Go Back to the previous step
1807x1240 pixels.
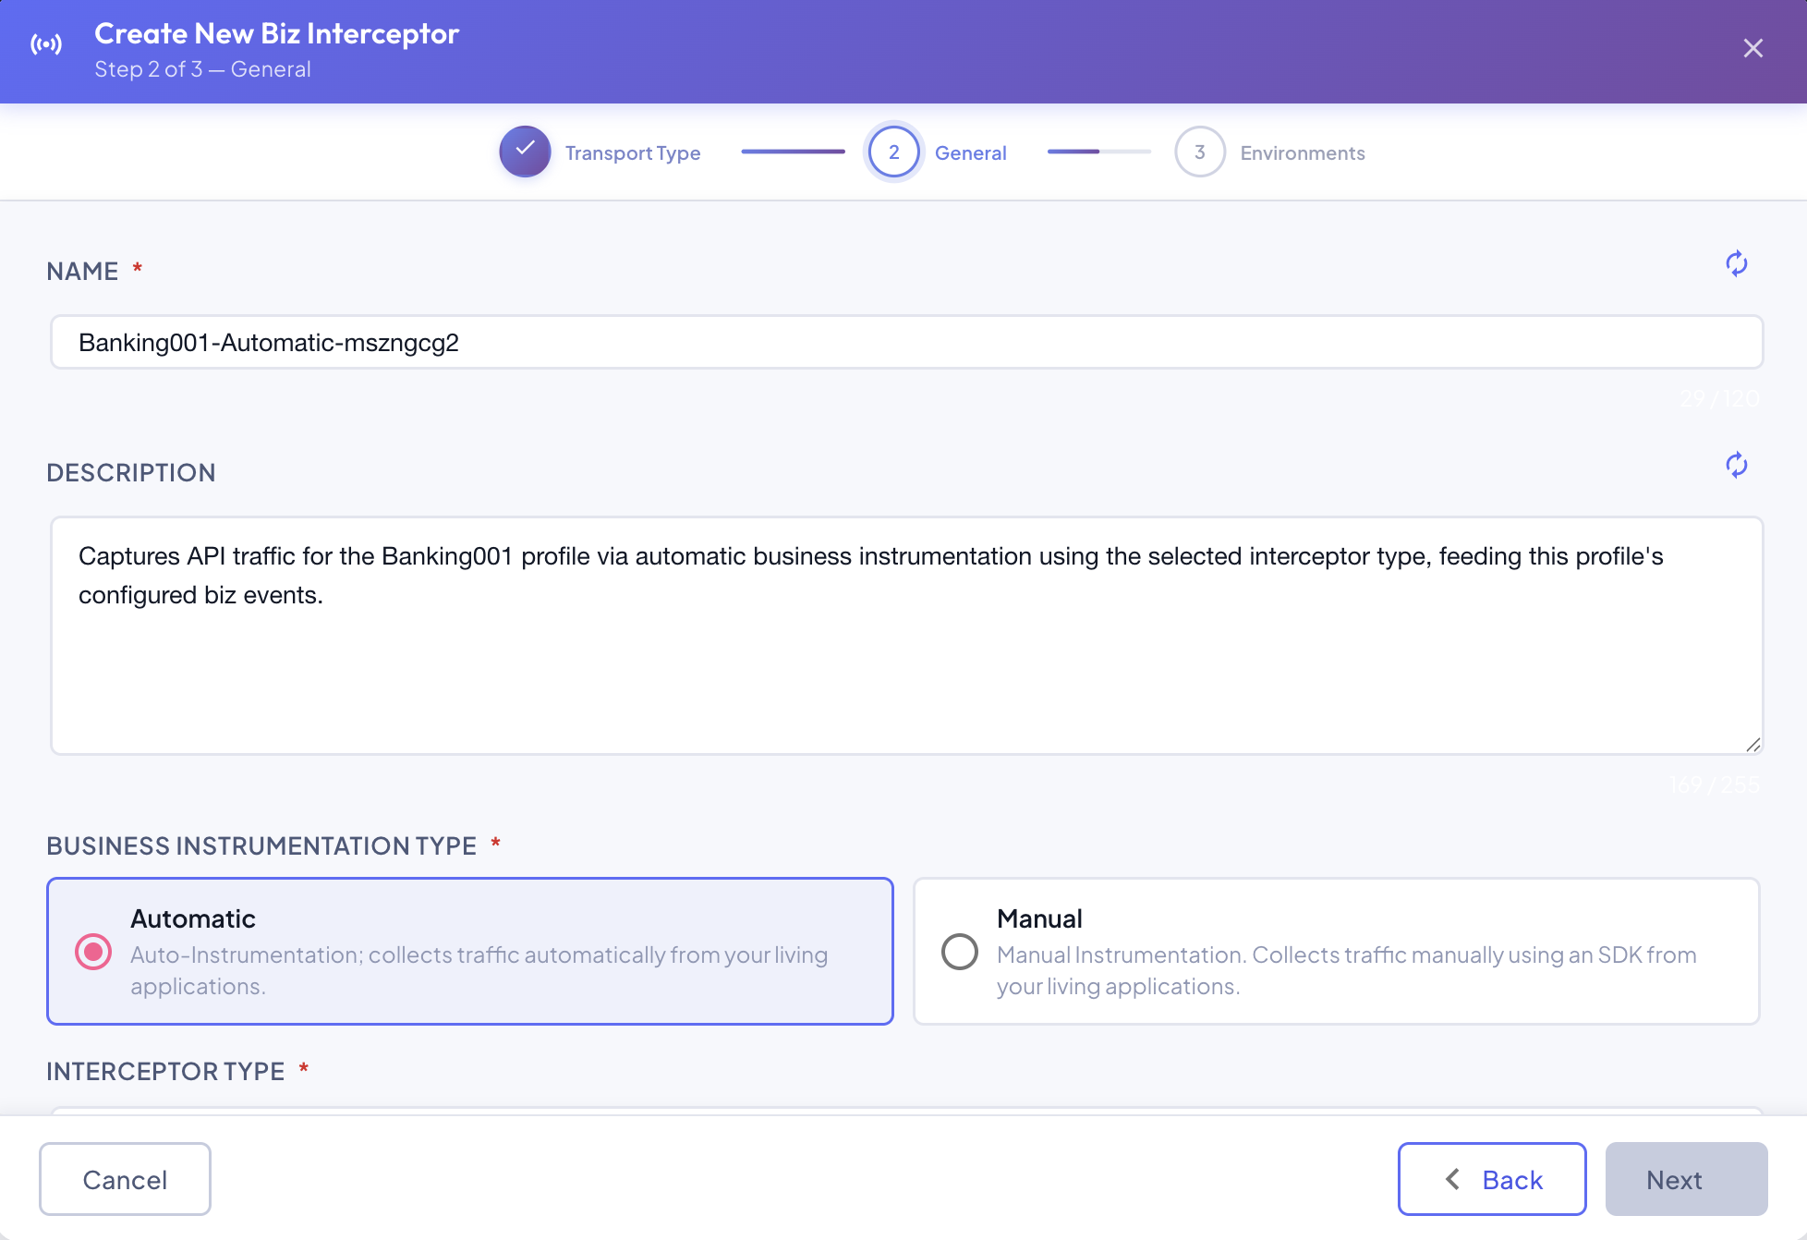pos(1492,1179)
